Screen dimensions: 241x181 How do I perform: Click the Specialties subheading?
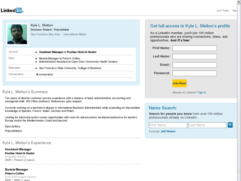(13, 126)
